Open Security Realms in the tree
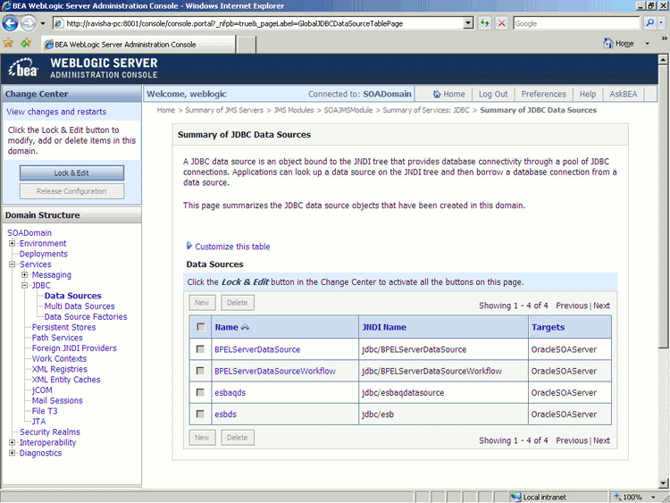The height and width of the screenshot is (503, 670). tap(50, 432)
